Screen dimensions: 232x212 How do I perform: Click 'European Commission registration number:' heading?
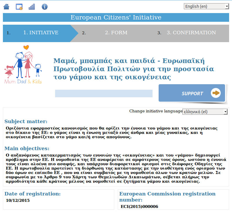(x=167, y=197)
